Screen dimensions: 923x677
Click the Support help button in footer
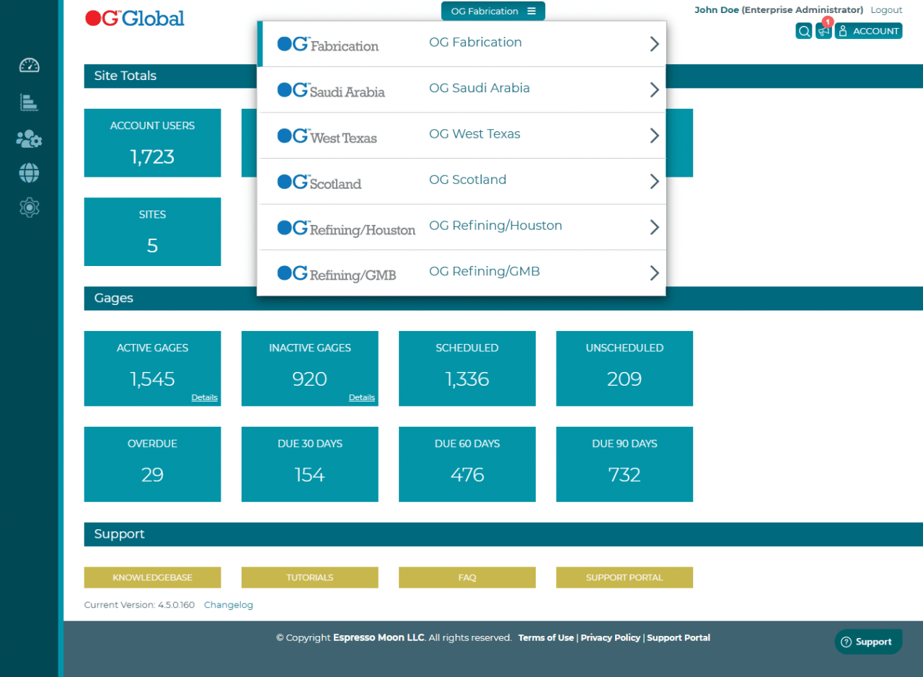pyautogui.click(x=868, y=641)
